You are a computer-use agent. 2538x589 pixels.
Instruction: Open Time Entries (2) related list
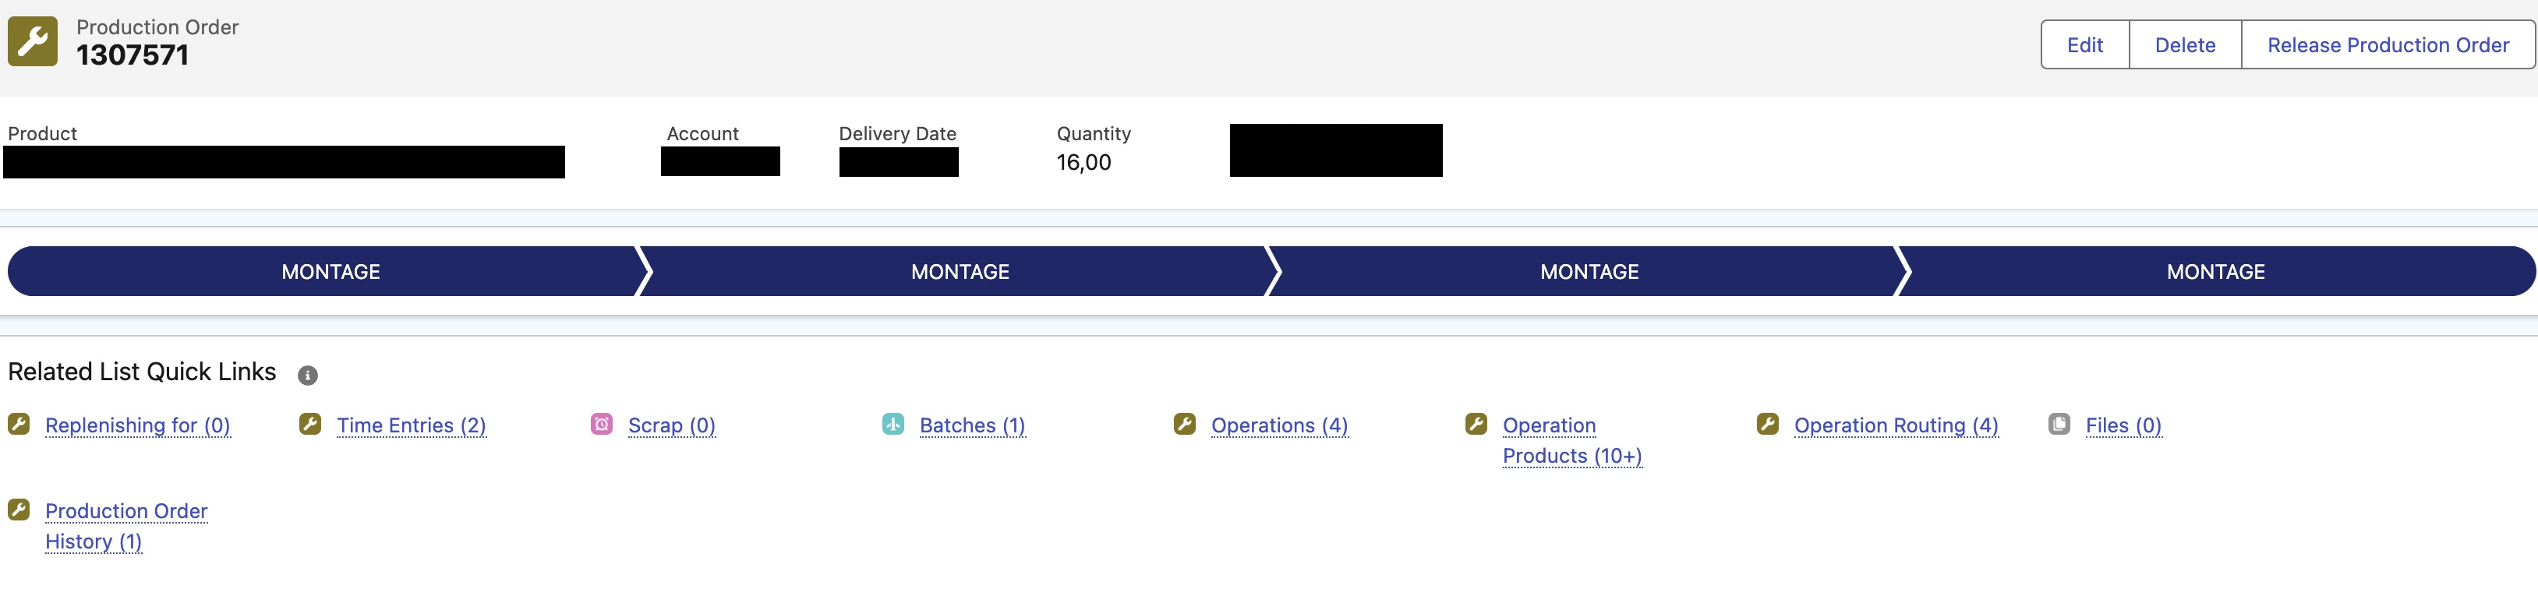[411, 425]
